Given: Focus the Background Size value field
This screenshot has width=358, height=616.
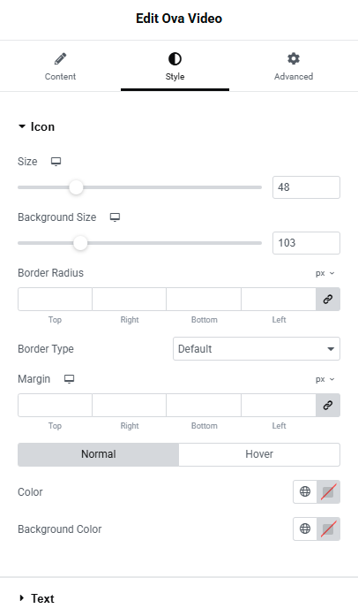Looking at the screenshot, I should tap(306, 243).
